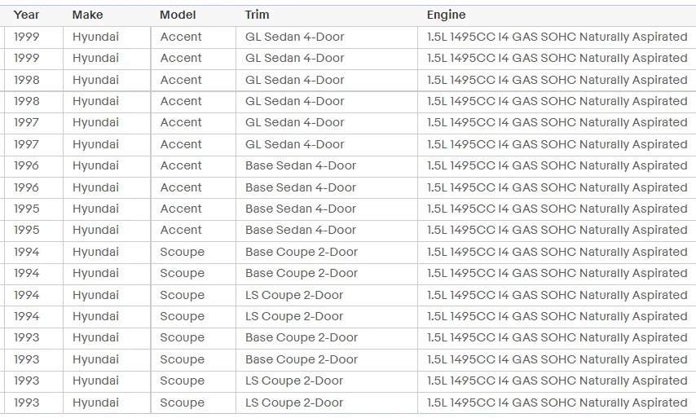This screenshot has height=418, width=696.
Task: Select the year cell in the second 1996 row
Action: coord(26,187)
